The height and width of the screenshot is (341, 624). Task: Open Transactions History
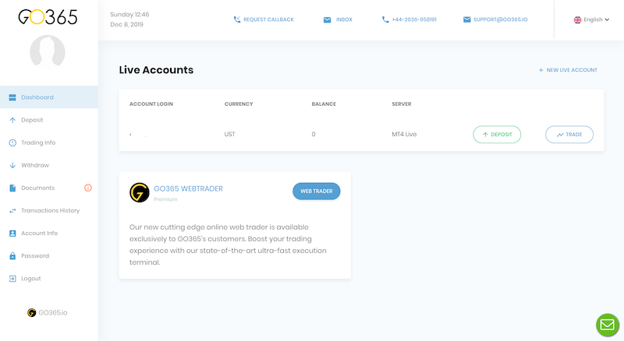click(49, 210)
